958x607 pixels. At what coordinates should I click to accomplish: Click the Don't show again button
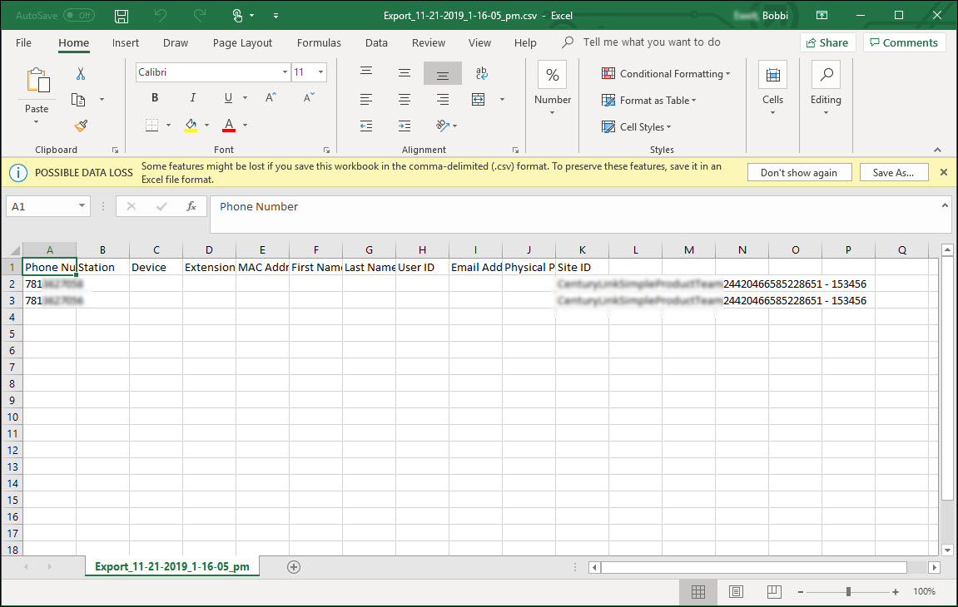coord(798,172)
